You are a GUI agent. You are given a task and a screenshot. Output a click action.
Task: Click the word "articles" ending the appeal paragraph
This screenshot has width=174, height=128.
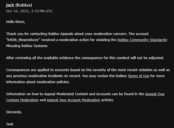(x=107, y=100)
